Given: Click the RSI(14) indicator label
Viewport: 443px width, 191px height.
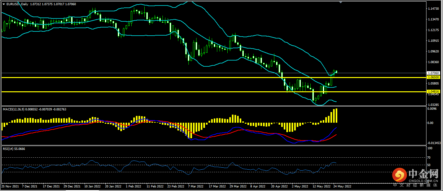Looking at the screenshot, I should [9, 149].
